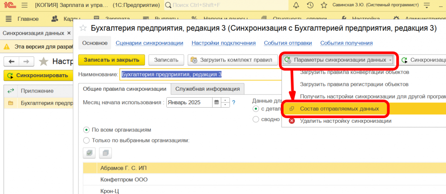The width and height of the screenshot is (446, 194).
Task: Select the 'сводно' radio option
Action: (x=256, y=119)
